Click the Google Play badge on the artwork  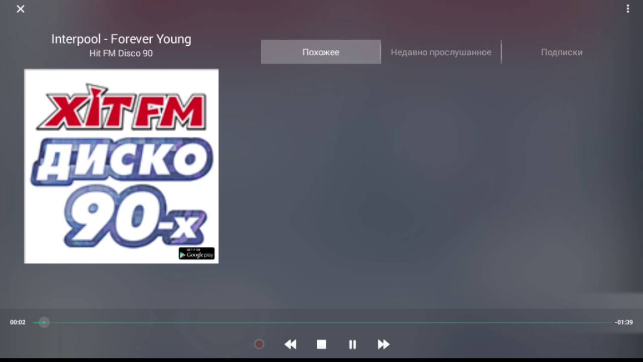pos(196,253)
